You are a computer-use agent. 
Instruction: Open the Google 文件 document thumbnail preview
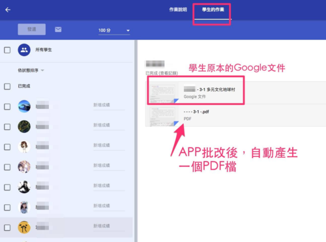pyautogui.click(x=164, y=93)
